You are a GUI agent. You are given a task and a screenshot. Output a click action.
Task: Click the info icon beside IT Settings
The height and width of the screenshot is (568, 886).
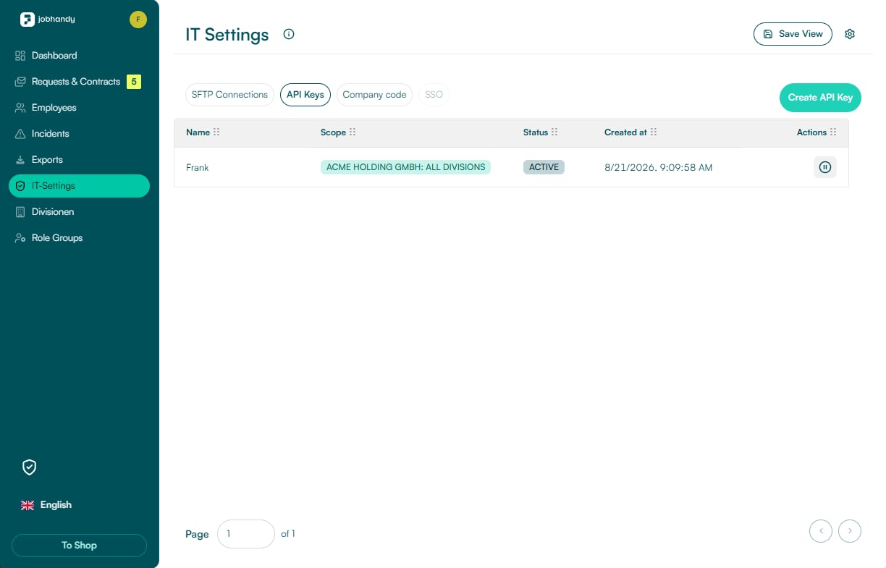click(x=289, y=34)
